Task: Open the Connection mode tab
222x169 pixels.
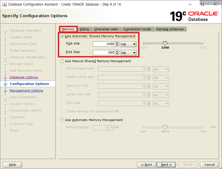Action: [137, 29]
